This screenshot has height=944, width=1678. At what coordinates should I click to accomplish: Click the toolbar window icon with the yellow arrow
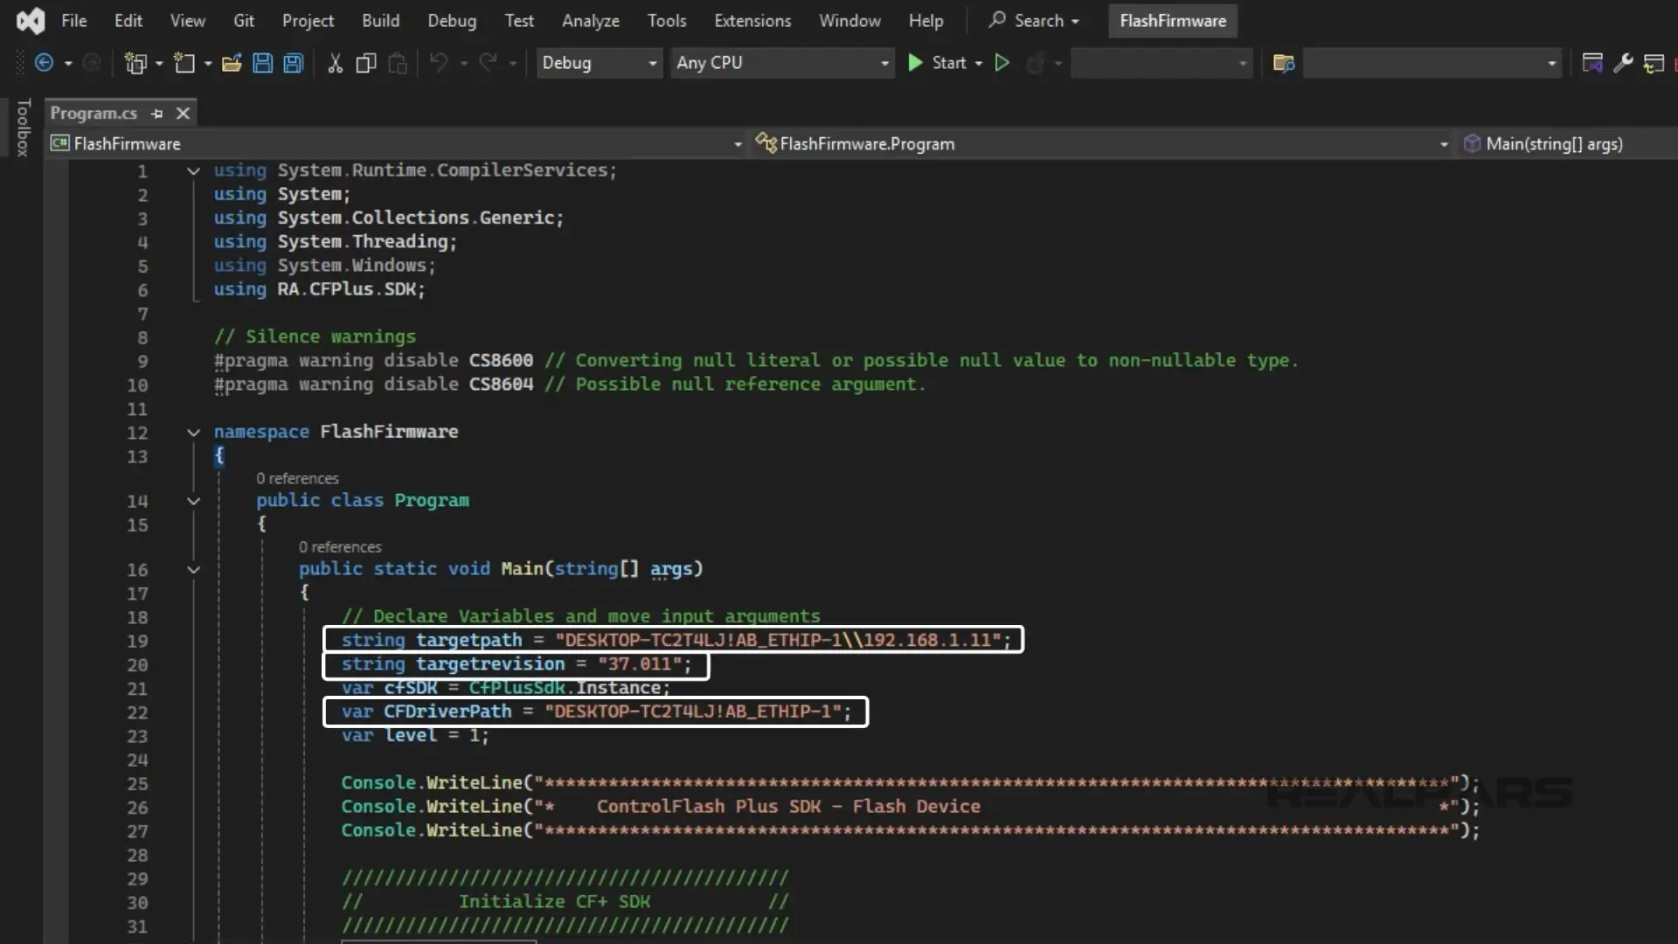[1654, 63]
